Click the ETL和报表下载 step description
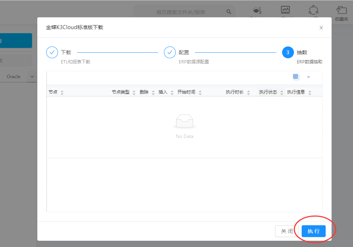Image resolution: width=353 pixels, height=247 pixels. 75,62
